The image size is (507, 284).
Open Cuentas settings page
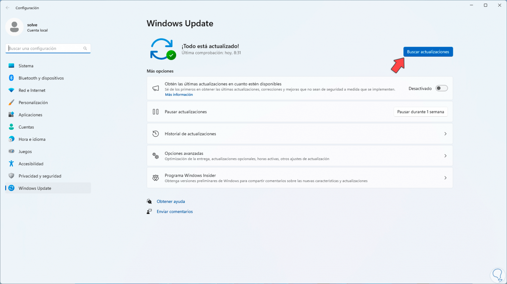coord(48,127)
